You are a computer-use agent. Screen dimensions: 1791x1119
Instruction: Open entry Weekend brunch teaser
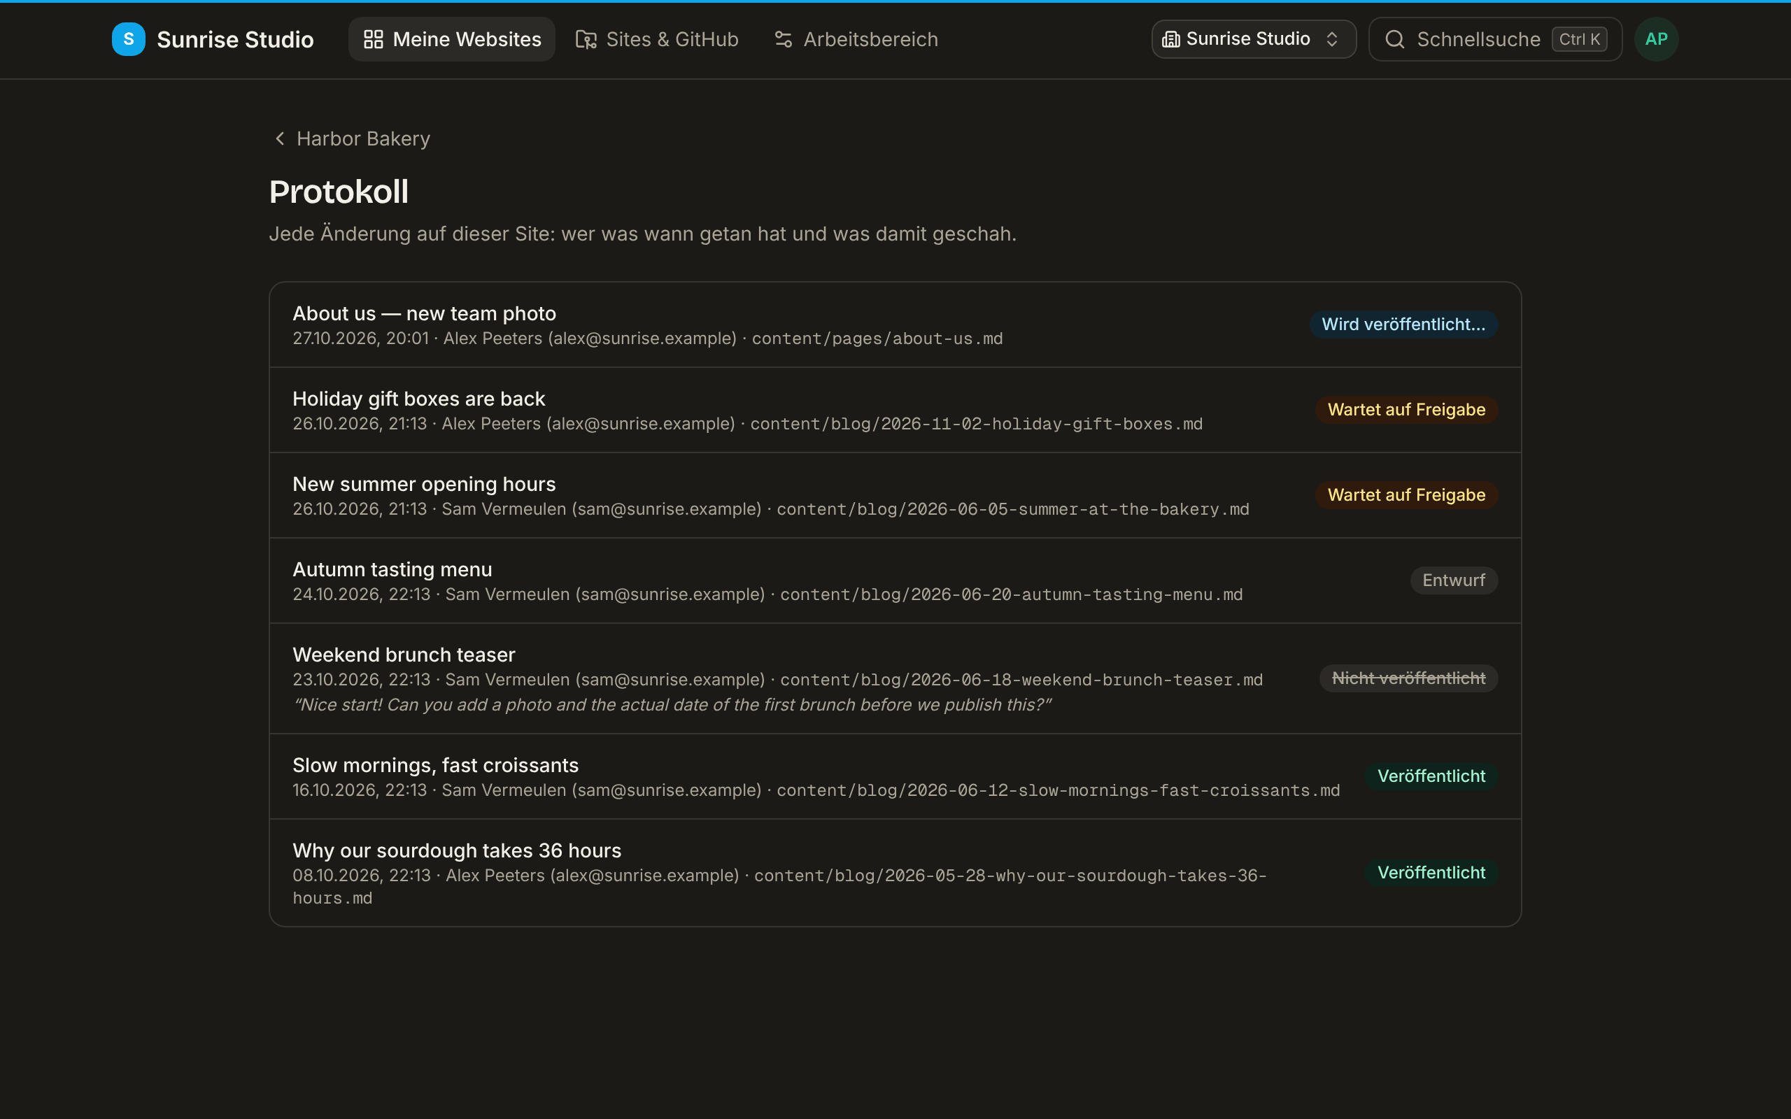pyautogui.click(x=895, y=678)
